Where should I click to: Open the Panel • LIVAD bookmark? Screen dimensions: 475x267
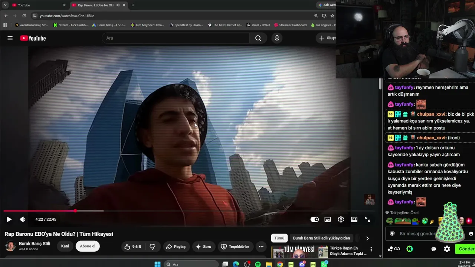[258, 25]
